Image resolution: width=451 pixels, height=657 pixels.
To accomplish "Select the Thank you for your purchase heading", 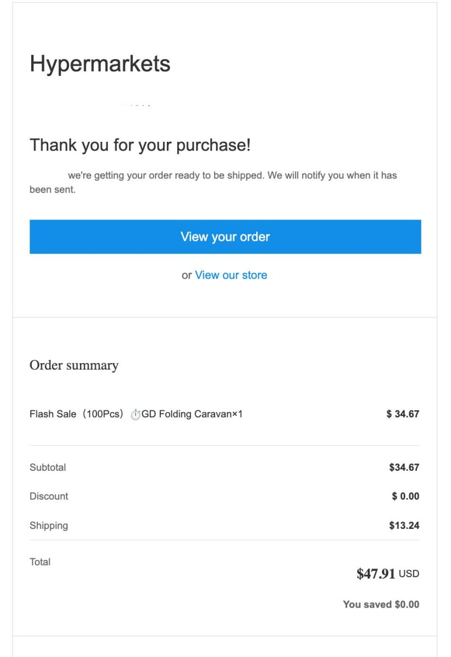I will 140,145.
